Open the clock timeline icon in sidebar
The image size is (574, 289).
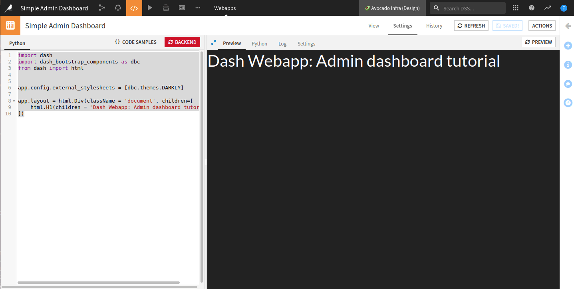coord(568,103)
